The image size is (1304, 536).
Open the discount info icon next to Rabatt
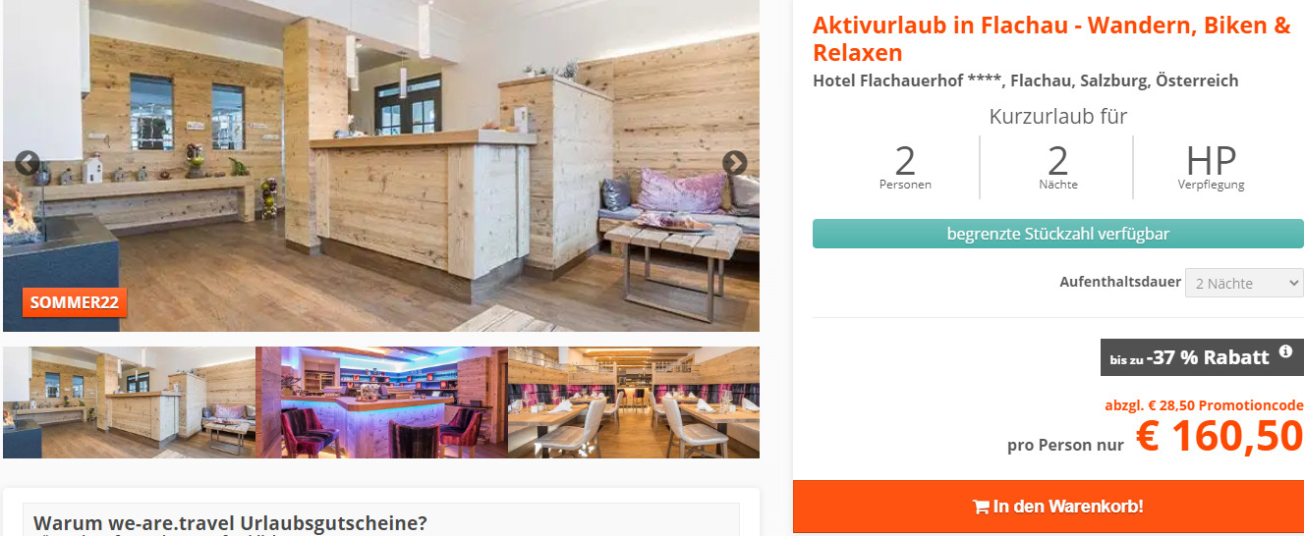tap(1285, 351)
